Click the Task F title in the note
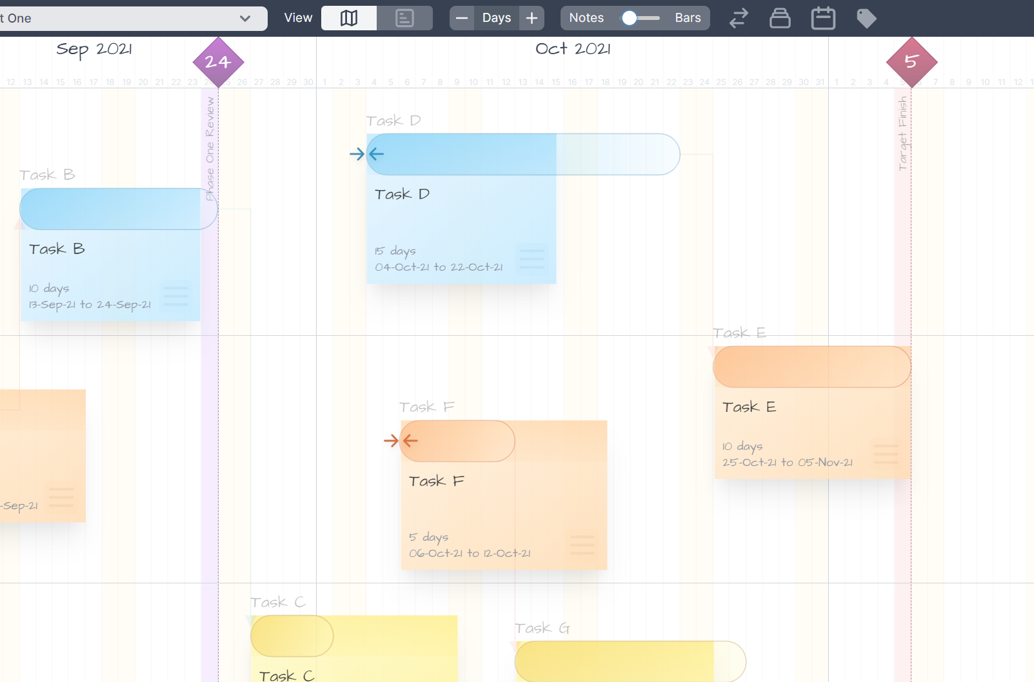Image resolution: width=1034 pixels, height=682 pixels. tap(437, 481)
